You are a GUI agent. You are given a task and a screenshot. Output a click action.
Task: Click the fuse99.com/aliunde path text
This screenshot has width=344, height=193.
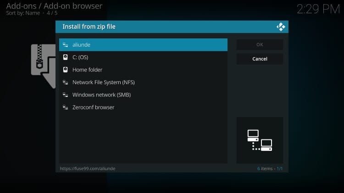88,168
